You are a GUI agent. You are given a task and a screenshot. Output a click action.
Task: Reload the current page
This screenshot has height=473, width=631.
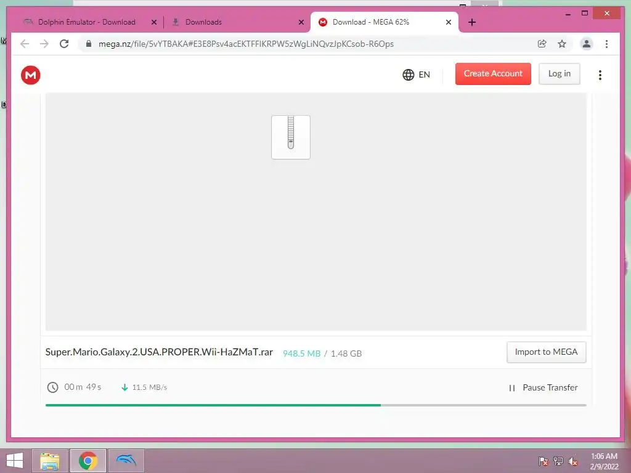pyautogui.click(x=64, y=44)
